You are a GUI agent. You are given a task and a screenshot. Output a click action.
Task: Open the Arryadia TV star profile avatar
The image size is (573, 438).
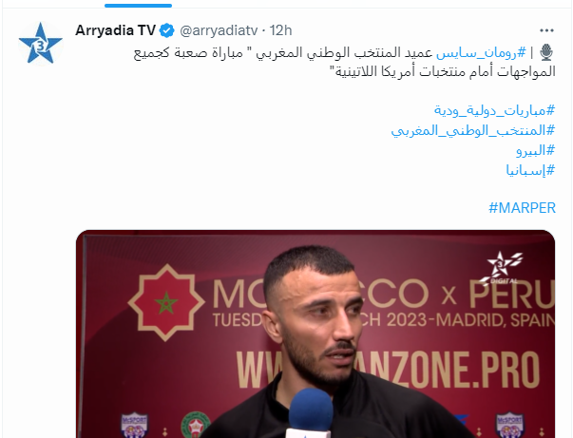[x=40, y=43]
